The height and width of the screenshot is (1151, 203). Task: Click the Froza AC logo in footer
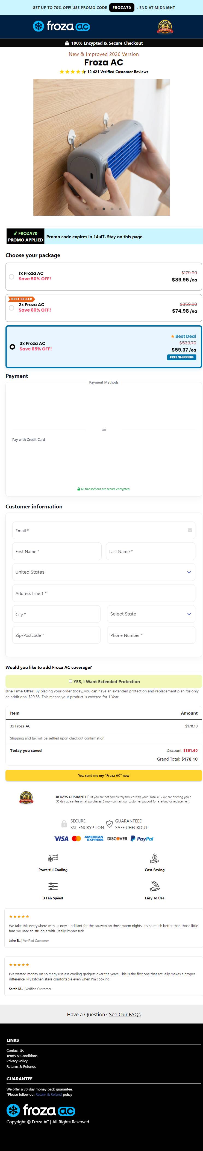[41, 1110]
